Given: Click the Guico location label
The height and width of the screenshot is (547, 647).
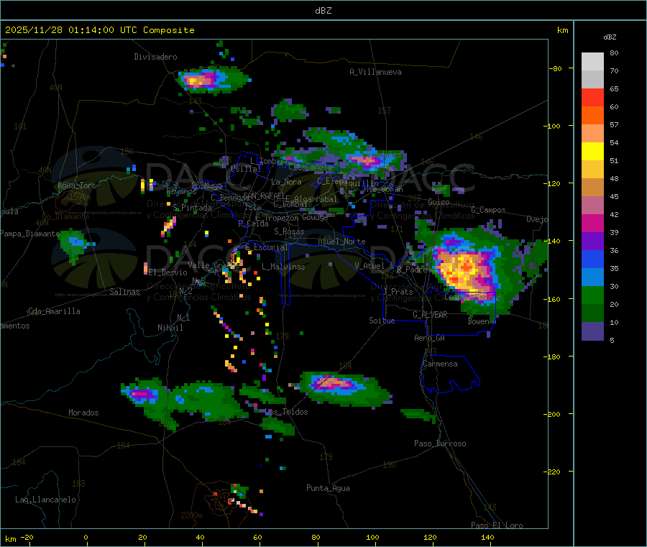Looking at the screenshot, I should click(x=439, y=202).
